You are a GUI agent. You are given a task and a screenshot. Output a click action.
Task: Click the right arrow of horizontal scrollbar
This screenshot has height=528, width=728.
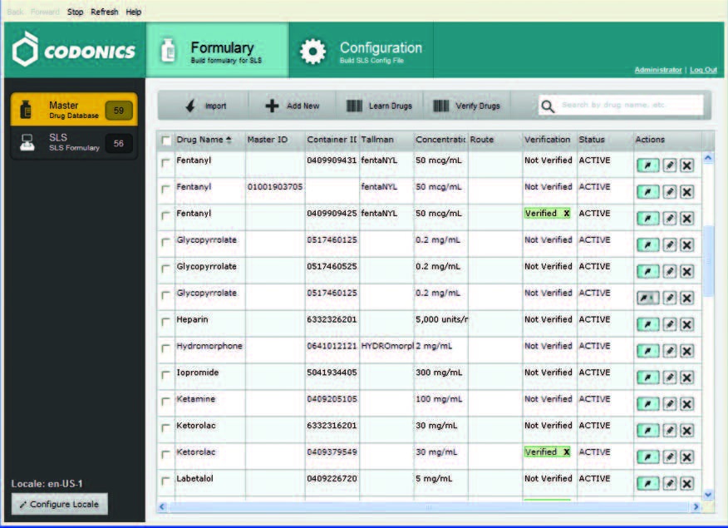[696, 506]
